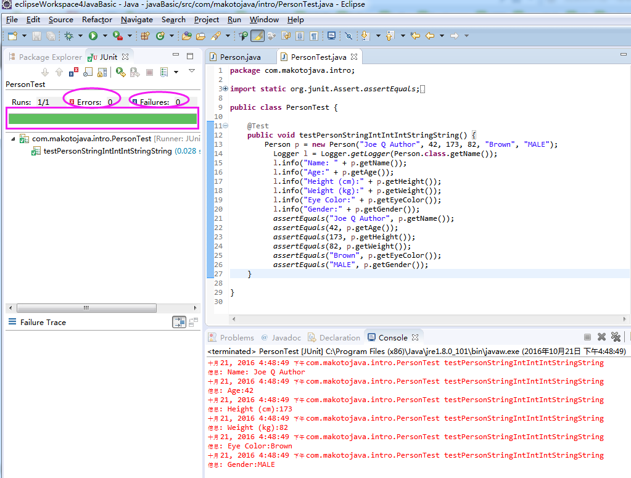Switch to the Javadoc tab
This screenshot has height=478, width=631.
click(281, 337)
